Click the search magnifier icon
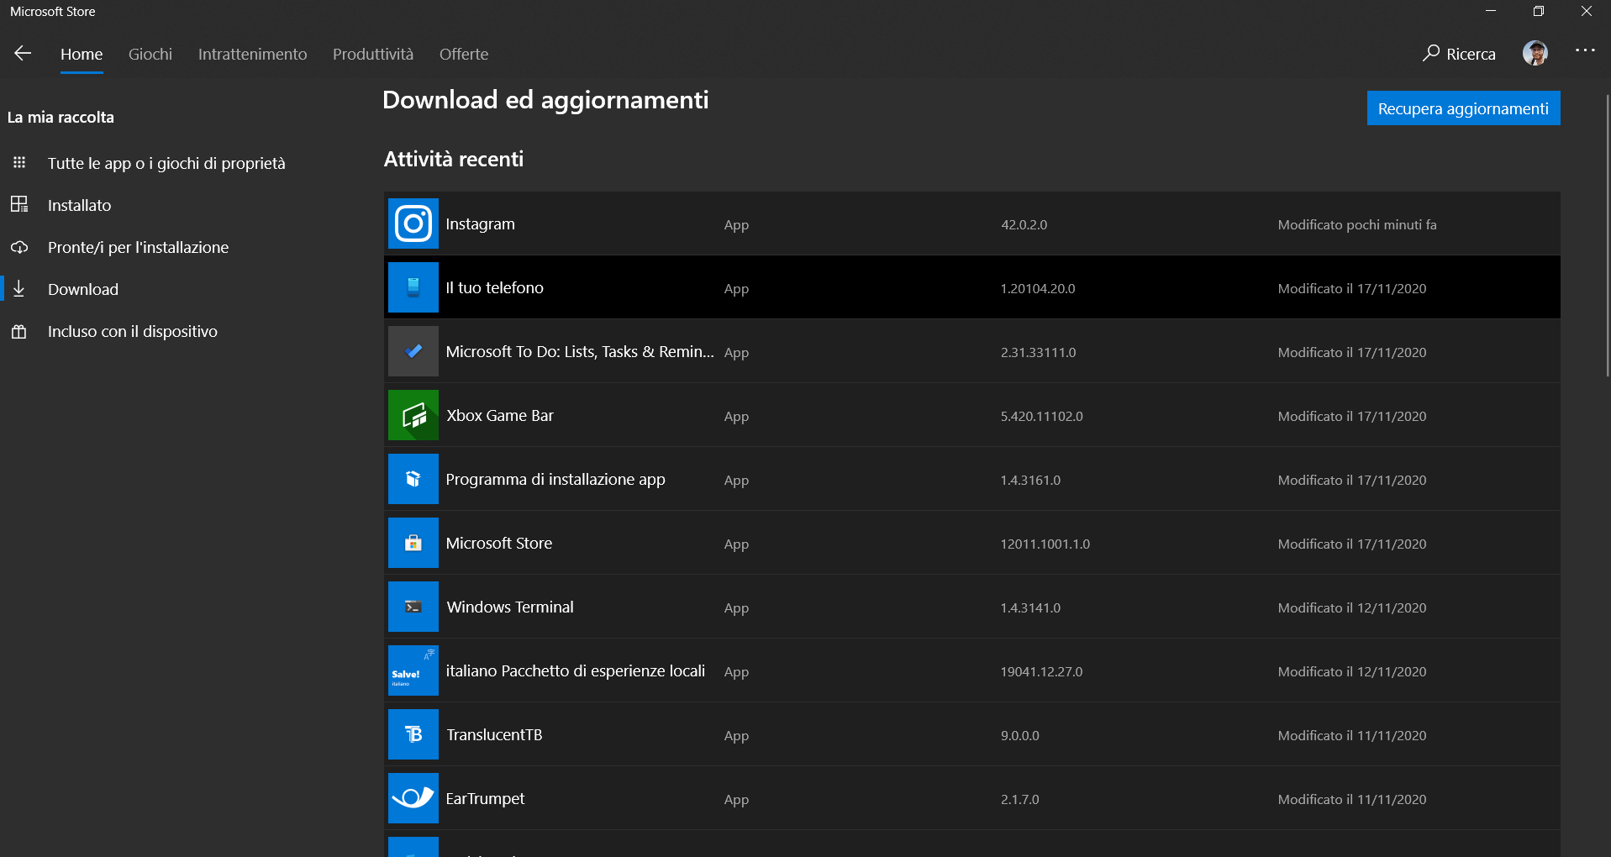 (1430, 54)
